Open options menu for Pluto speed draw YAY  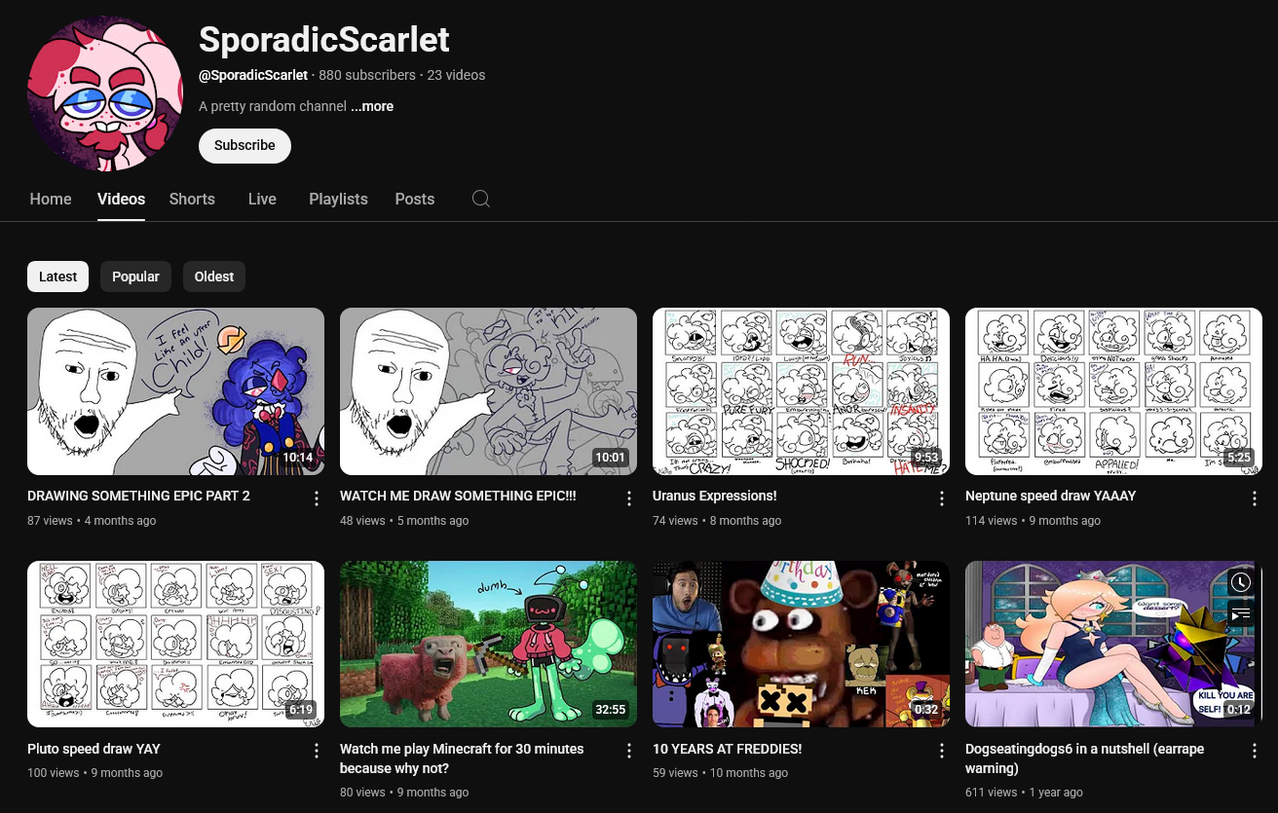tap(317, 751)
